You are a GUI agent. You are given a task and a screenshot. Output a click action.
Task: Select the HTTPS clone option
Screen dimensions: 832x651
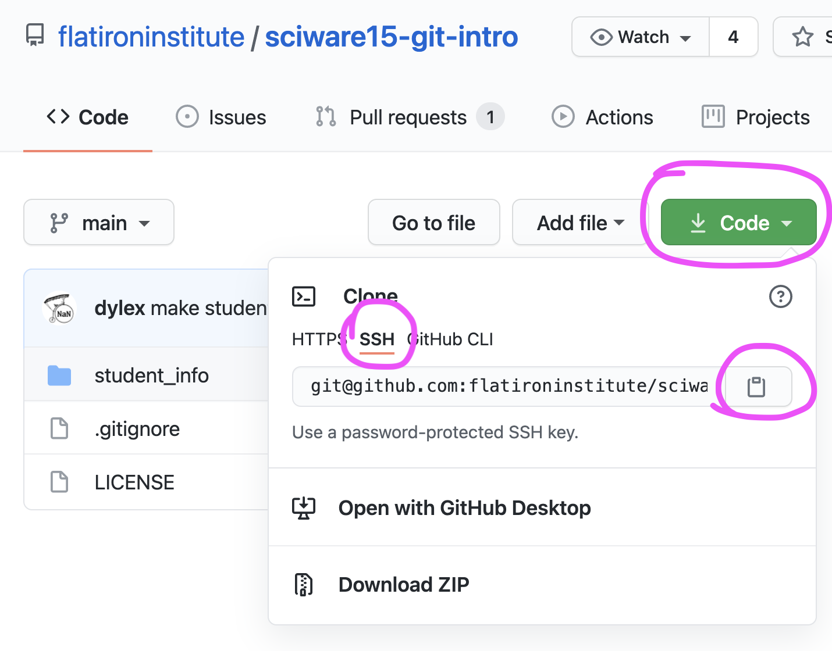(x=319, y=339)
